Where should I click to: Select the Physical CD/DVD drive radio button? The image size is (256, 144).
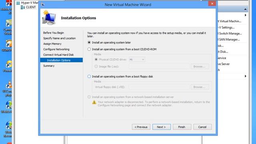pyautogui.click(x=96, y=60)
